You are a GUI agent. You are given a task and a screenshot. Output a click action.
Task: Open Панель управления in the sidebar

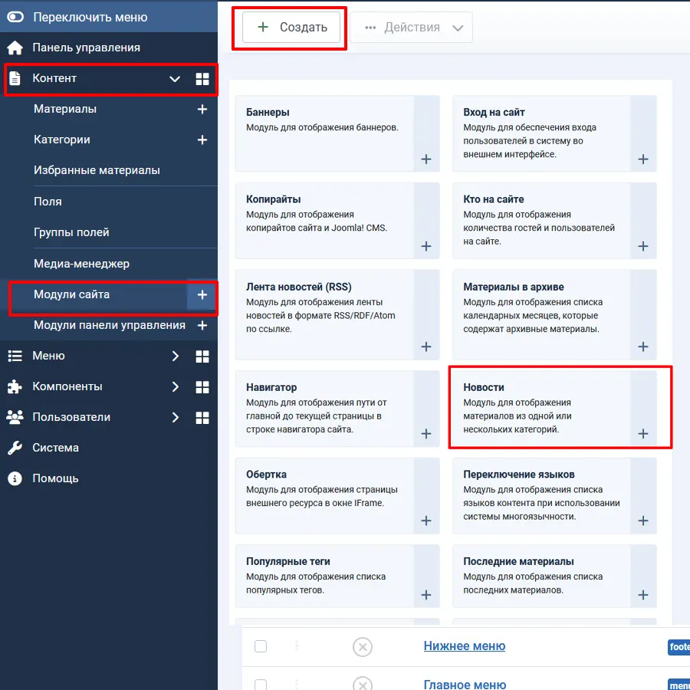(86, 48)
